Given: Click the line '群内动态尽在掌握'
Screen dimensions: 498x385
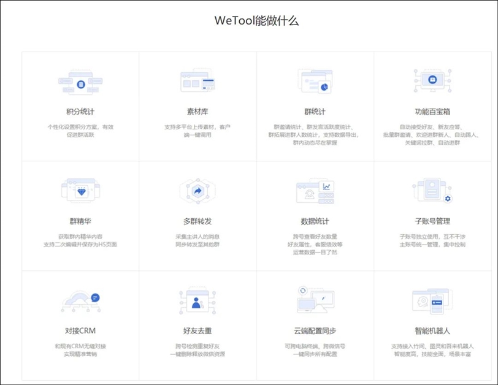Looking at the screenshot, I should [x=315, y=142].
